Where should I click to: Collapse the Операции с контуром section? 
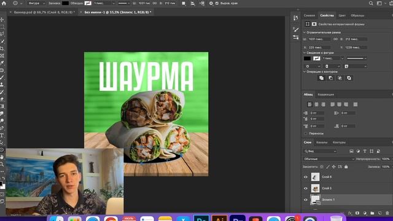point(305,72)
